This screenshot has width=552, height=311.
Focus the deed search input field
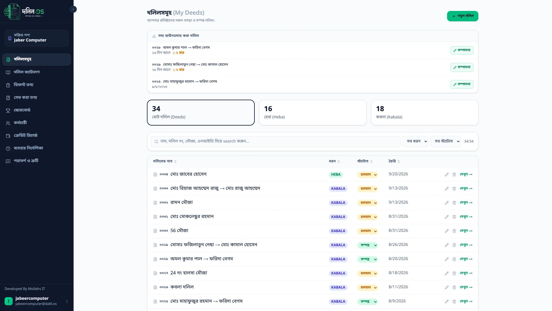[x=275, y=141]
